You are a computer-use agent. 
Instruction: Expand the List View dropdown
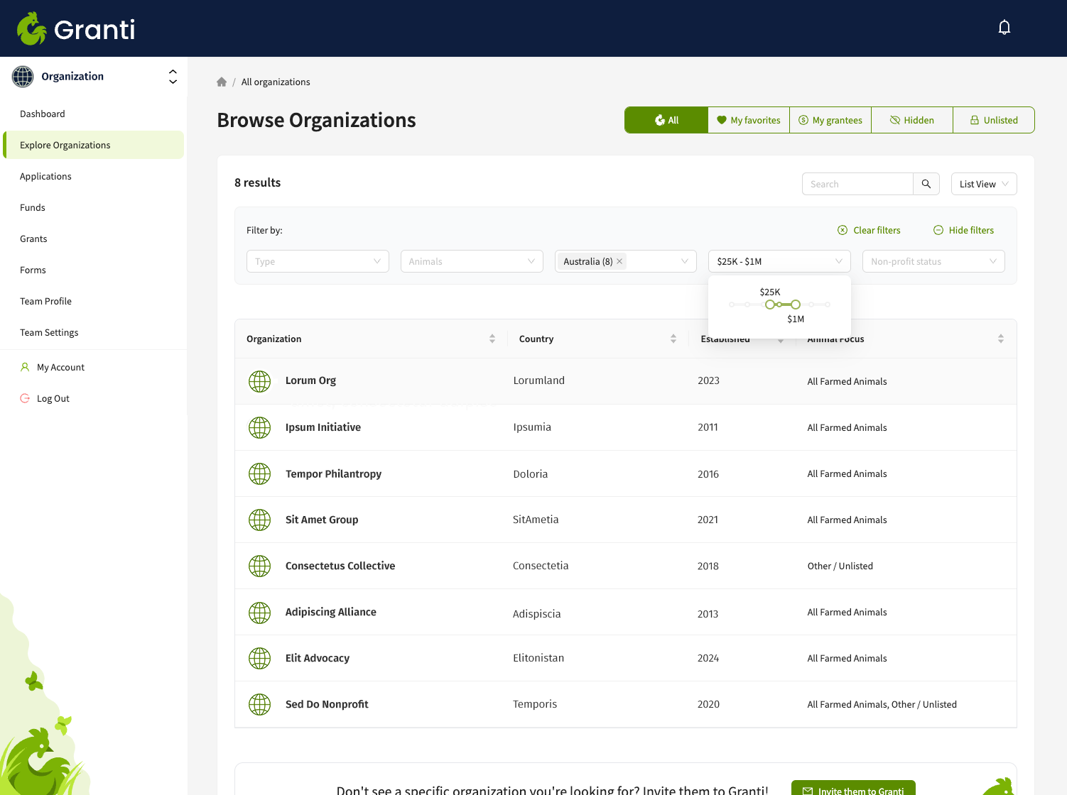(x=983, y=184)
